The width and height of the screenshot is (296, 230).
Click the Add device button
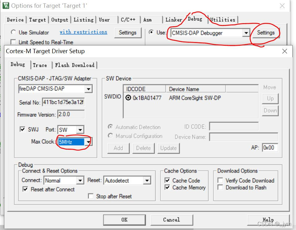point(118,148)
